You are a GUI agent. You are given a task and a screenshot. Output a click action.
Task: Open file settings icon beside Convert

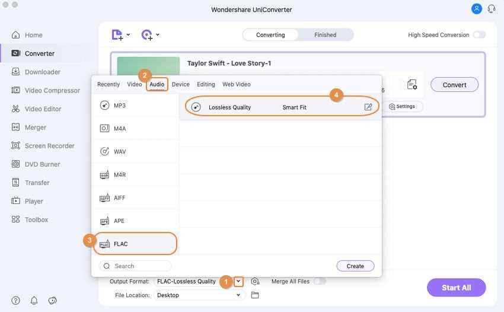pos(412,85)
